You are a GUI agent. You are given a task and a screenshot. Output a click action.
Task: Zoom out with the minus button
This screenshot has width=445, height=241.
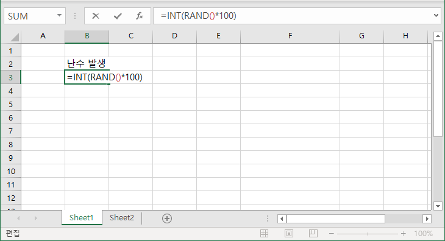[332, 234]
